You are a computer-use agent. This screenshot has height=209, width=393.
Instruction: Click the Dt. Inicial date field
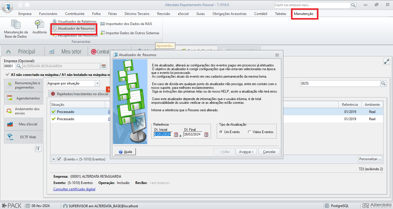[x=163, y=134]
